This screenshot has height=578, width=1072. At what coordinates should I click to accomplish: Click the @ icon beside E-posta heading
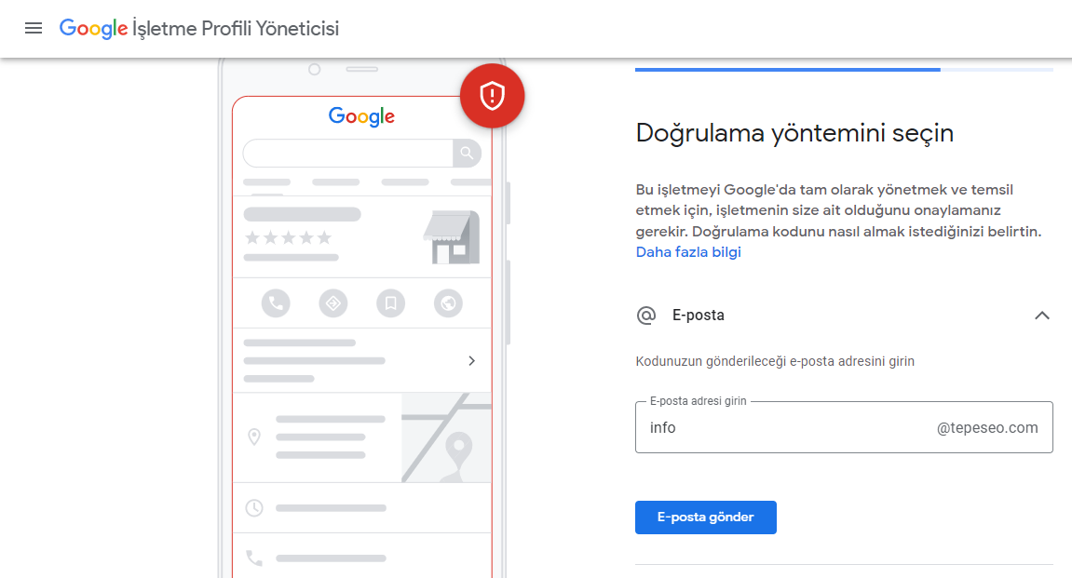coord(646,315)
